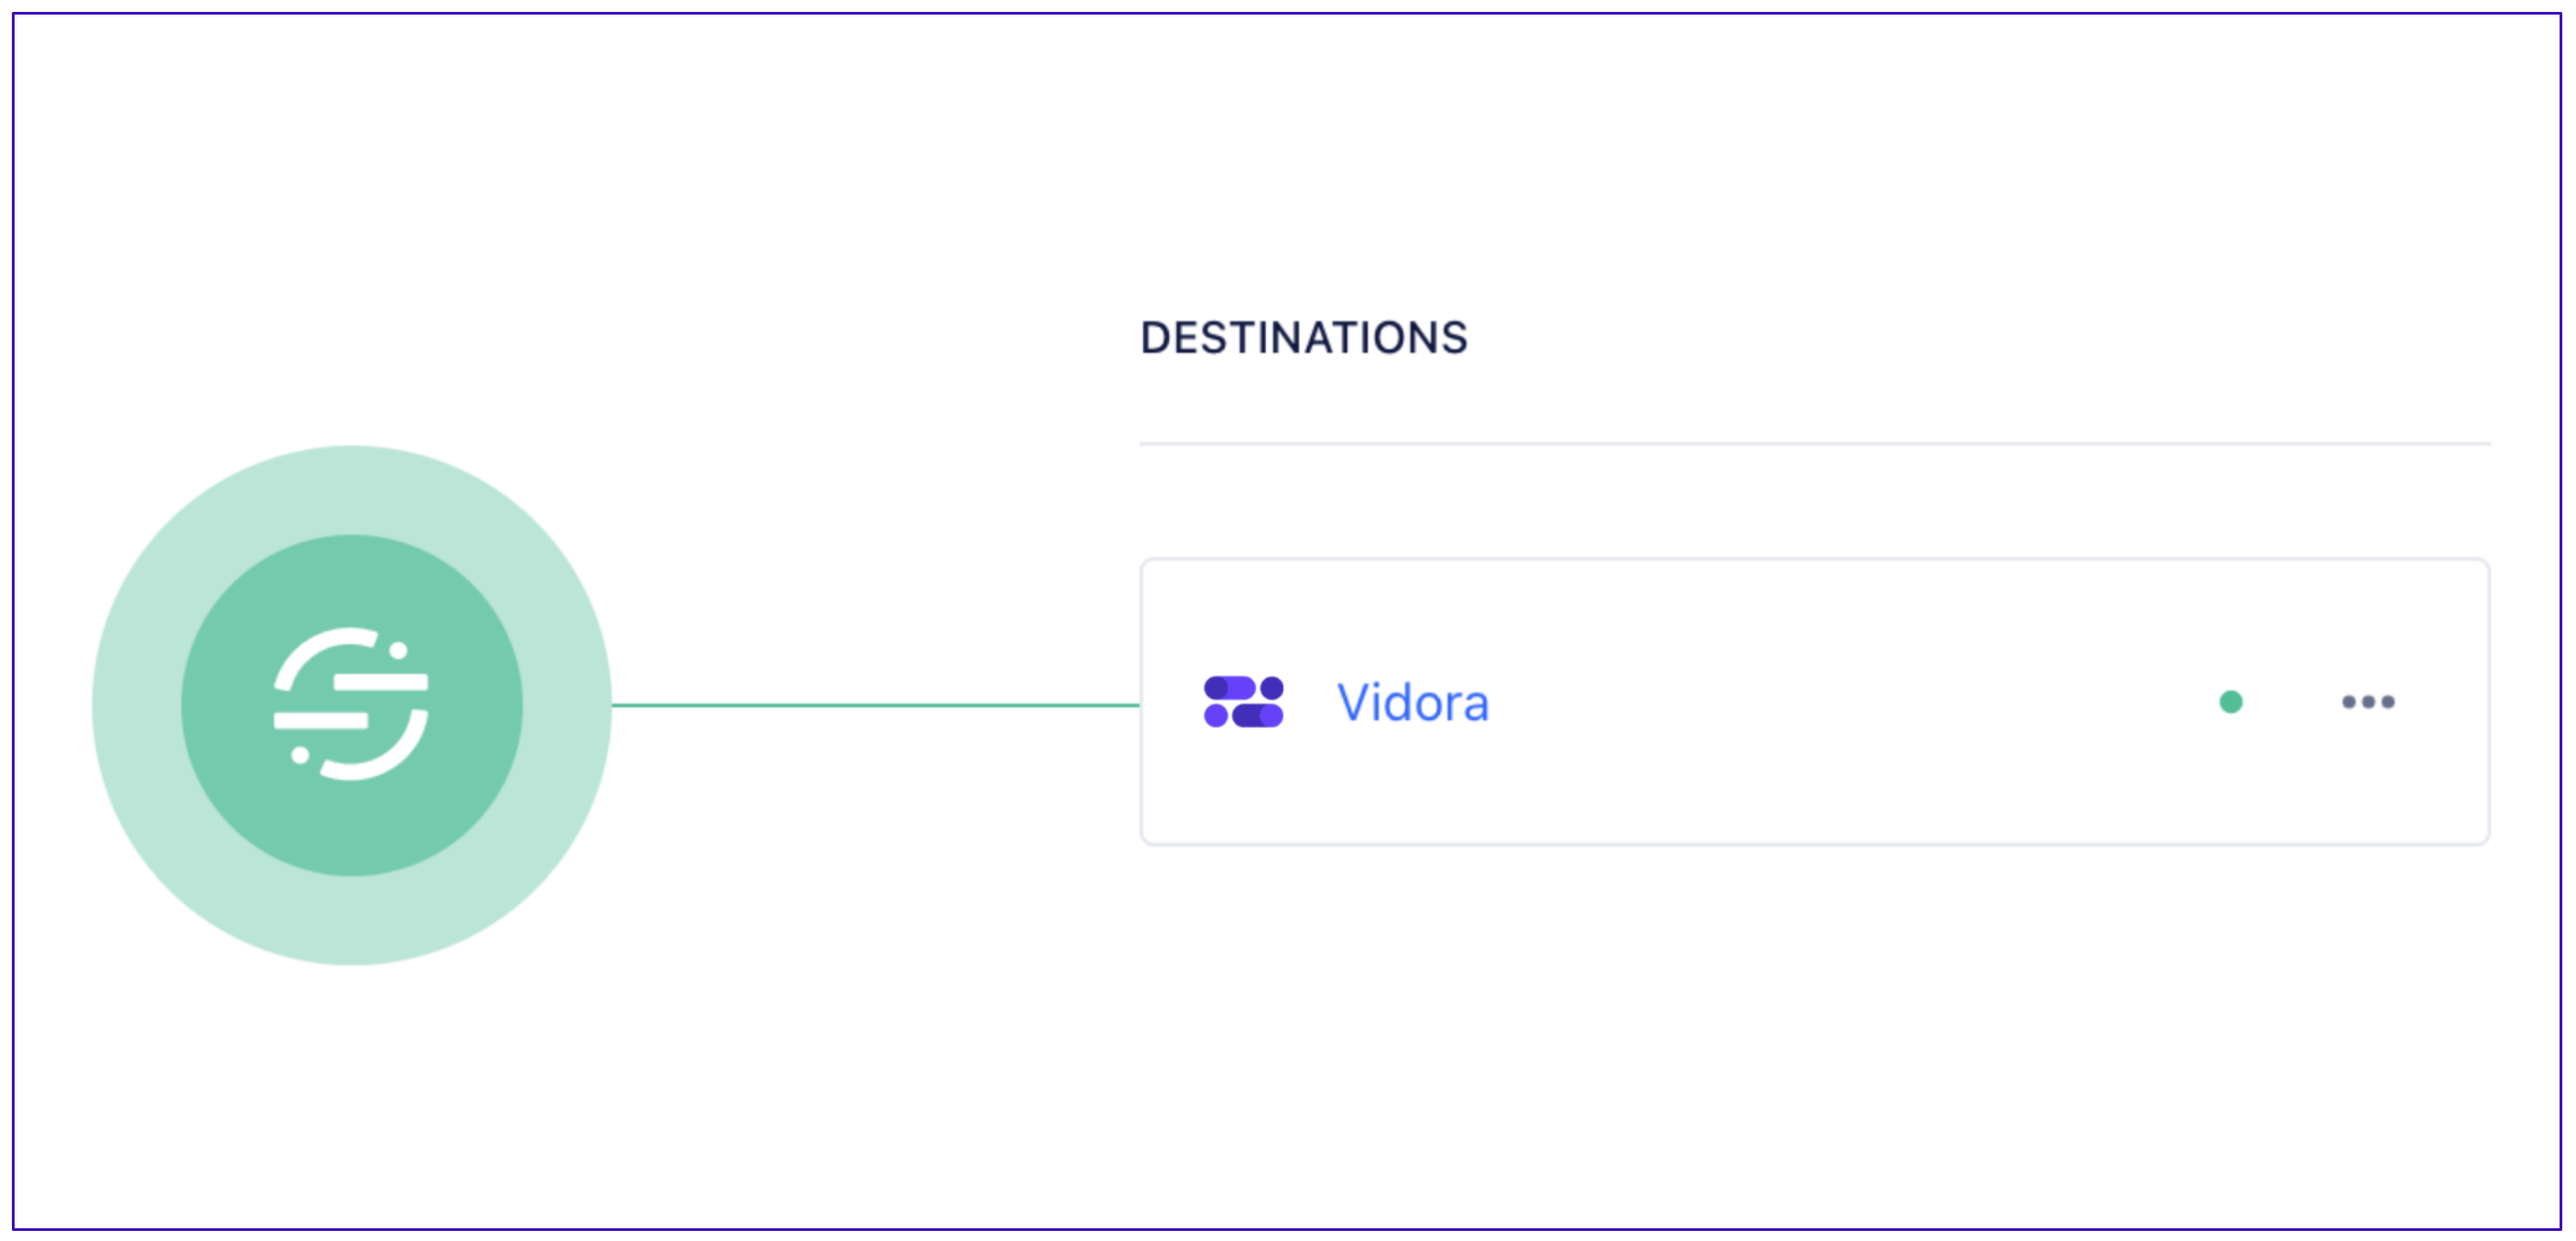Image resolution: width=2576 pixels, height=1241 pixels.
Task: Click the upper bar of the Segment logo
Action: pos(381,682)
